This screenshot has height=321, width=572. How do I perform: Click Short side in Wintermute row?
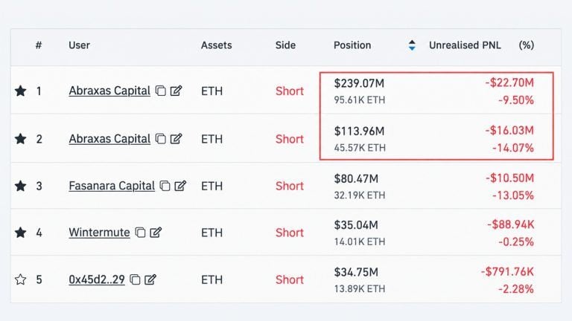coord(289,233)
